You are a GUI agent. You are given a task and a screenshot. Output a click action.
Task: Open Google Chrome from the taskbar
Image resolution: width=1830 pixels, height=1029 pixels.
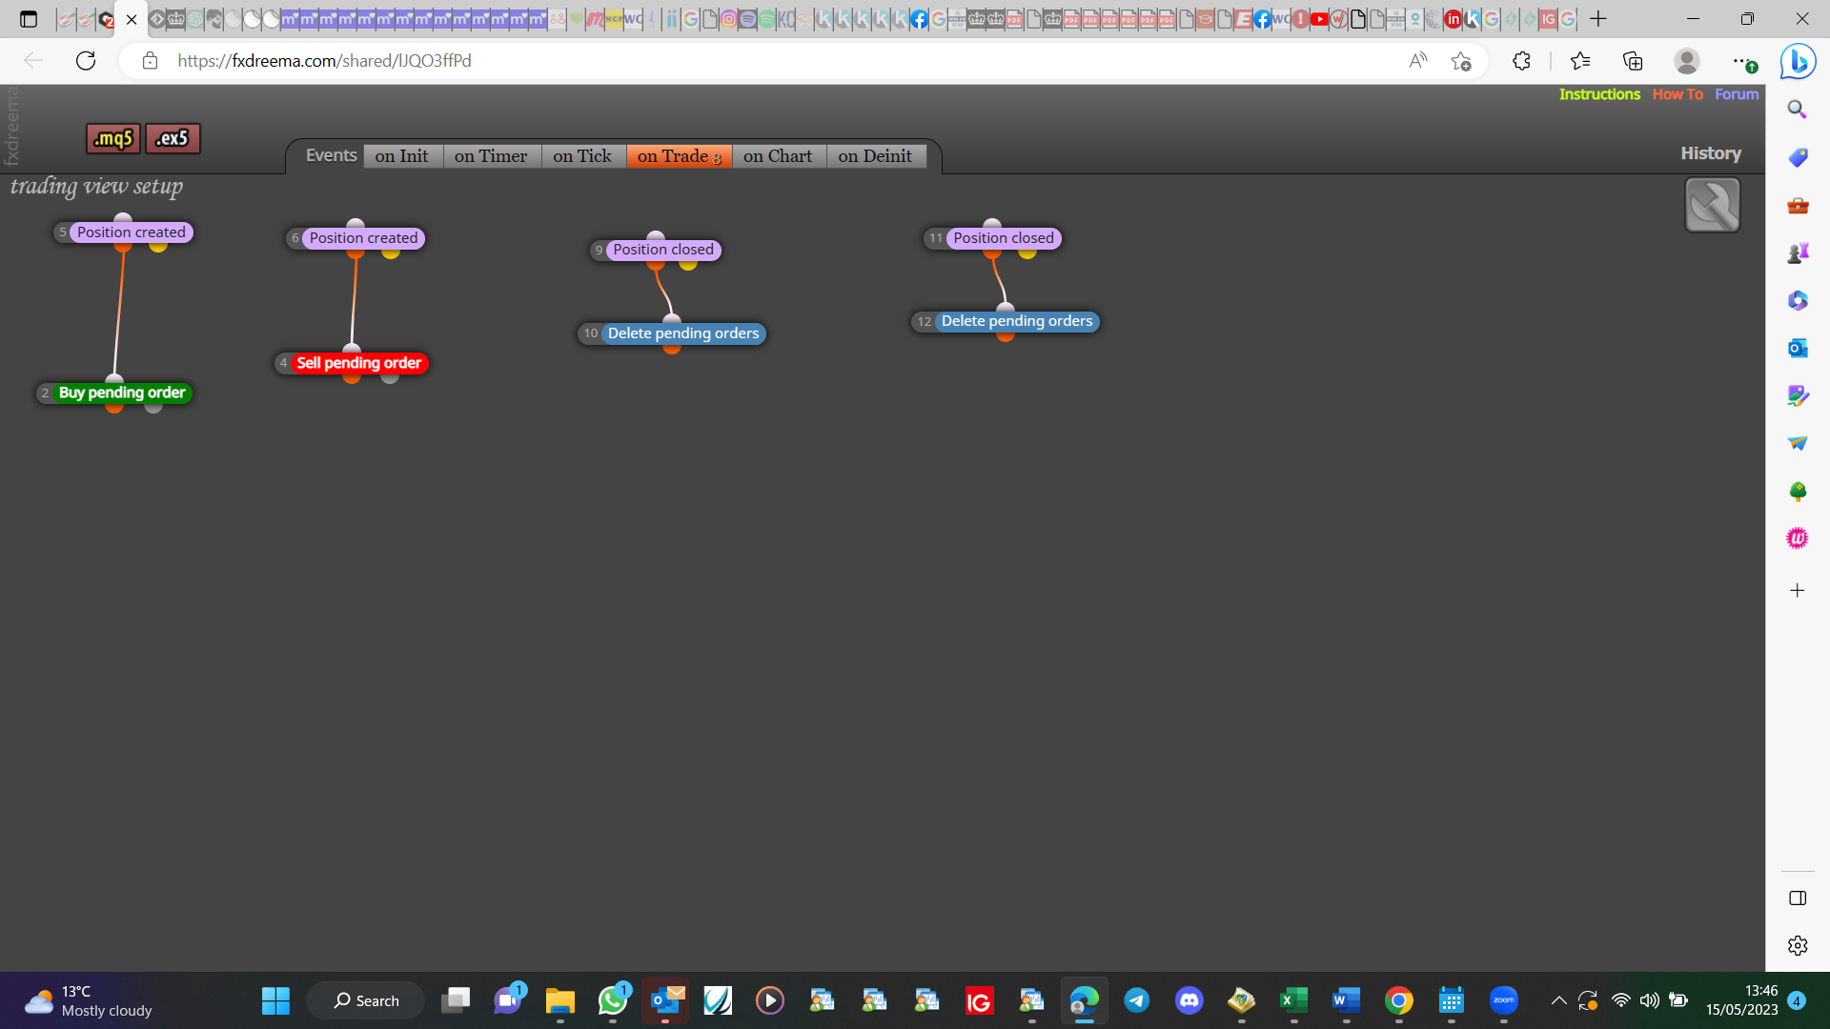(x=1399, y=1000)
